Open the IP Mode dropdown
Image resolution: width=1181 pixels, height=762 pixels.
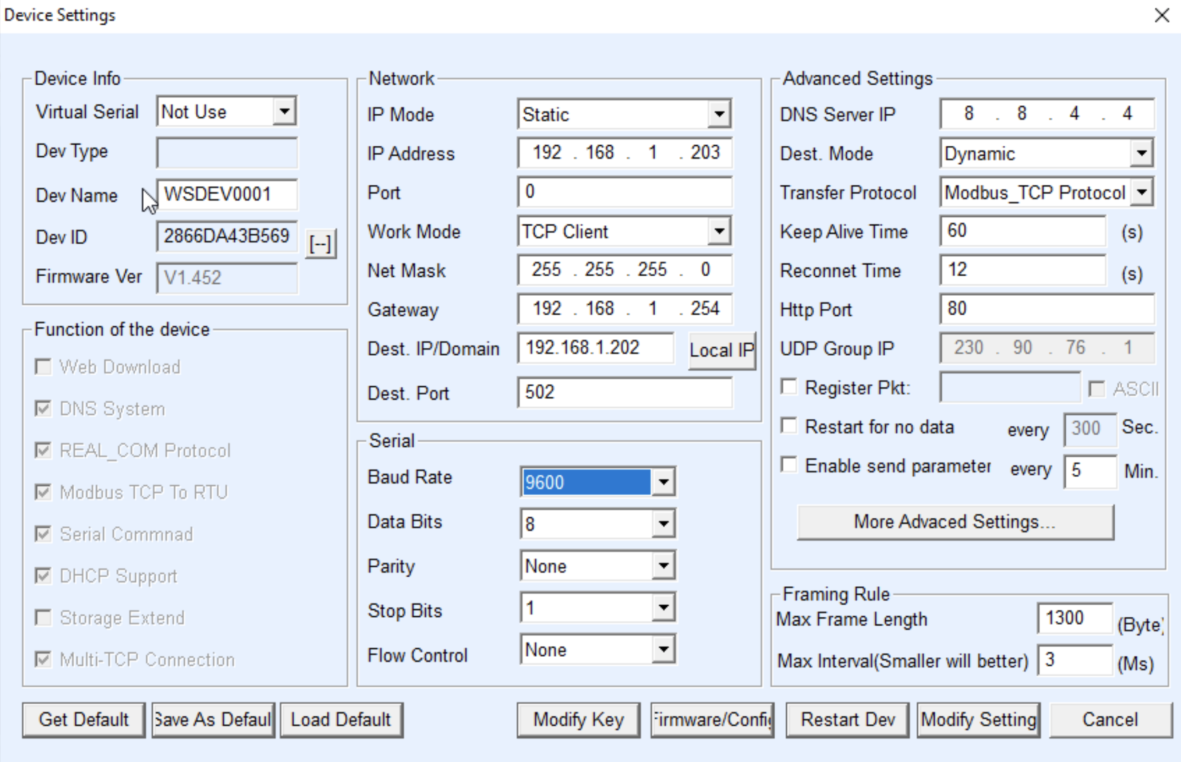720,114
